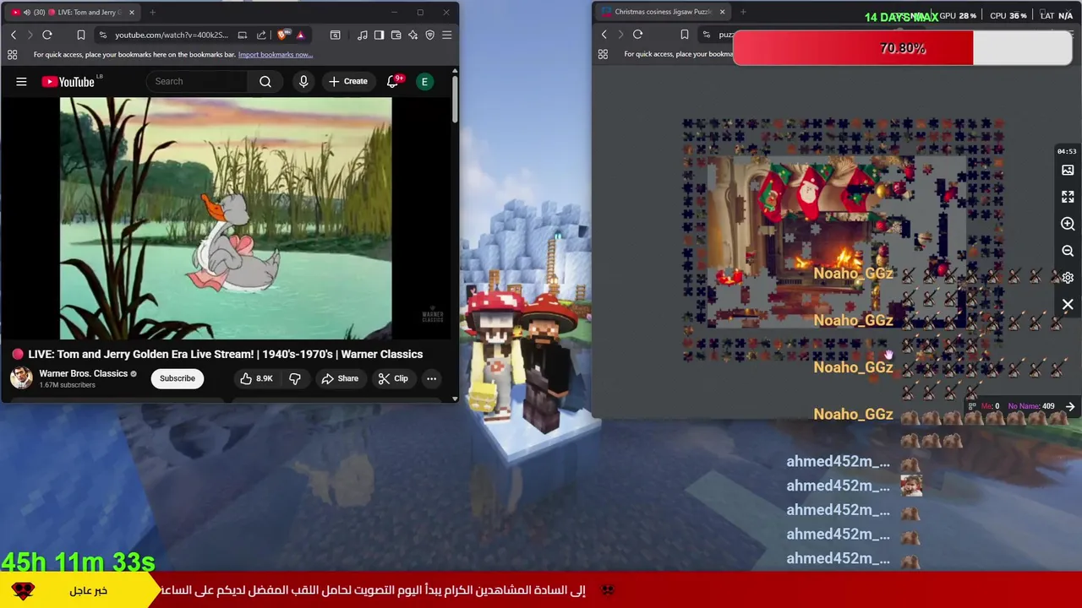The width and height of the screenshot is (1082, 608).
Task: Open the YouTube Create menu
Action: tap(347, 81)
